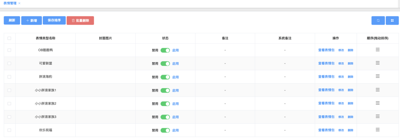Toggle the status switch for 欢乐祝福
This screenshot has width=400, height=139.
pos(165,130)
